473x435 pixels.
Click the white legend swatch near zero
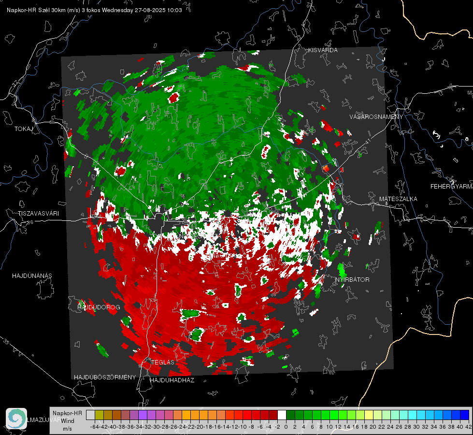pos(282,415)
